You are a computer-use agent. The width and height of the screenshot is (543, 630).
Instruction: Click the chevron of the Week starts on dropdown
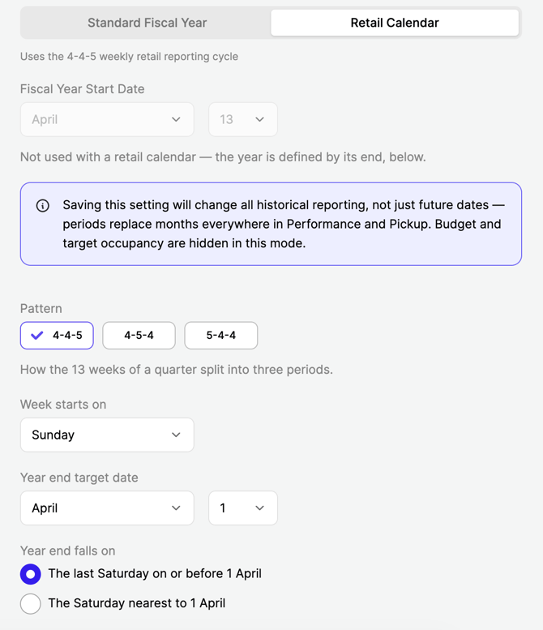[x=176, y=435]
